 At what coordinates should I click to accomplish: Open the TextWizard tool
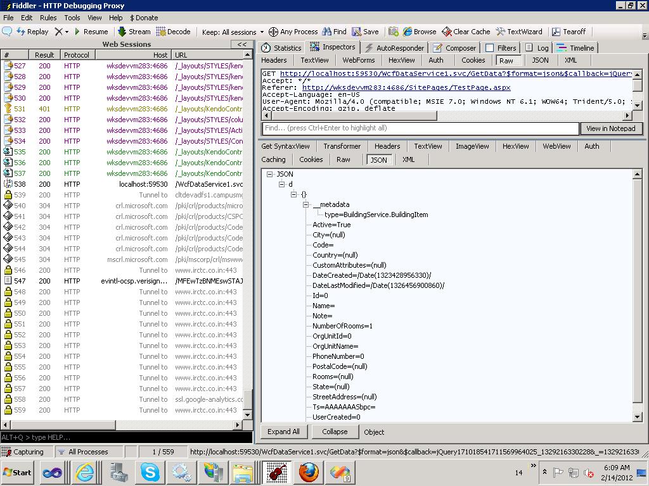pyautogui.click(x=518, y=32)
